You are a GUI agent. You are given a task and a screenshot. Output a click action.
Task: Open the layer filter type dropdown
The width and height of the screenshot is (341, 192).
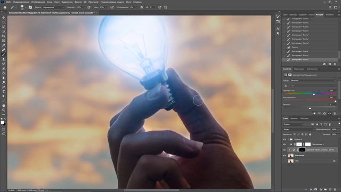(294, 124)
